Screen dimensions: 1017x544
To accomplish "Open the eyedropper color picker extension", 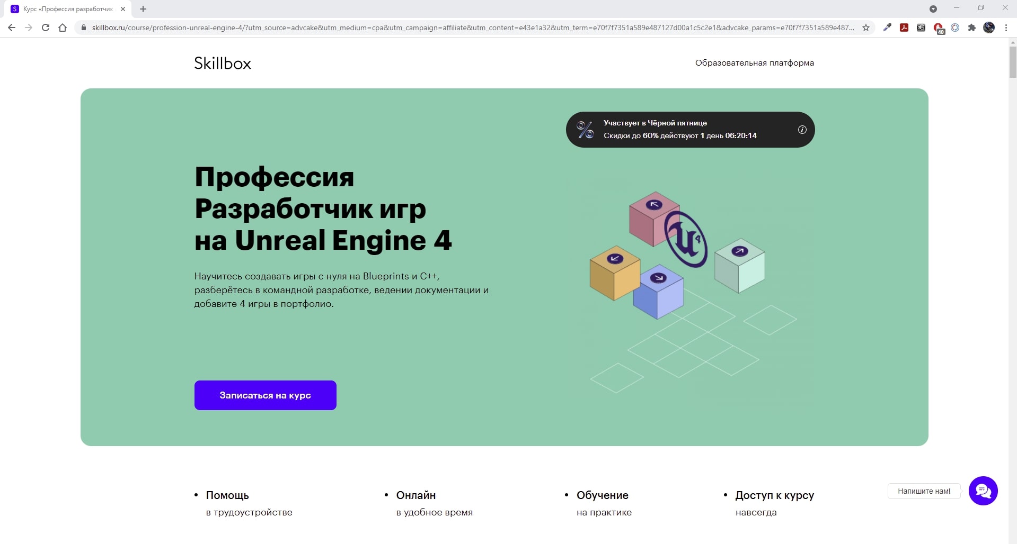I will coord(887,28).
